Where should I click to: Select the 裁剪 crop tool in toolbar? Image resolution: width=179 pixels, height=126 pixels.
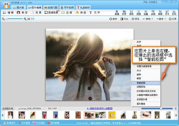point(160,13)
